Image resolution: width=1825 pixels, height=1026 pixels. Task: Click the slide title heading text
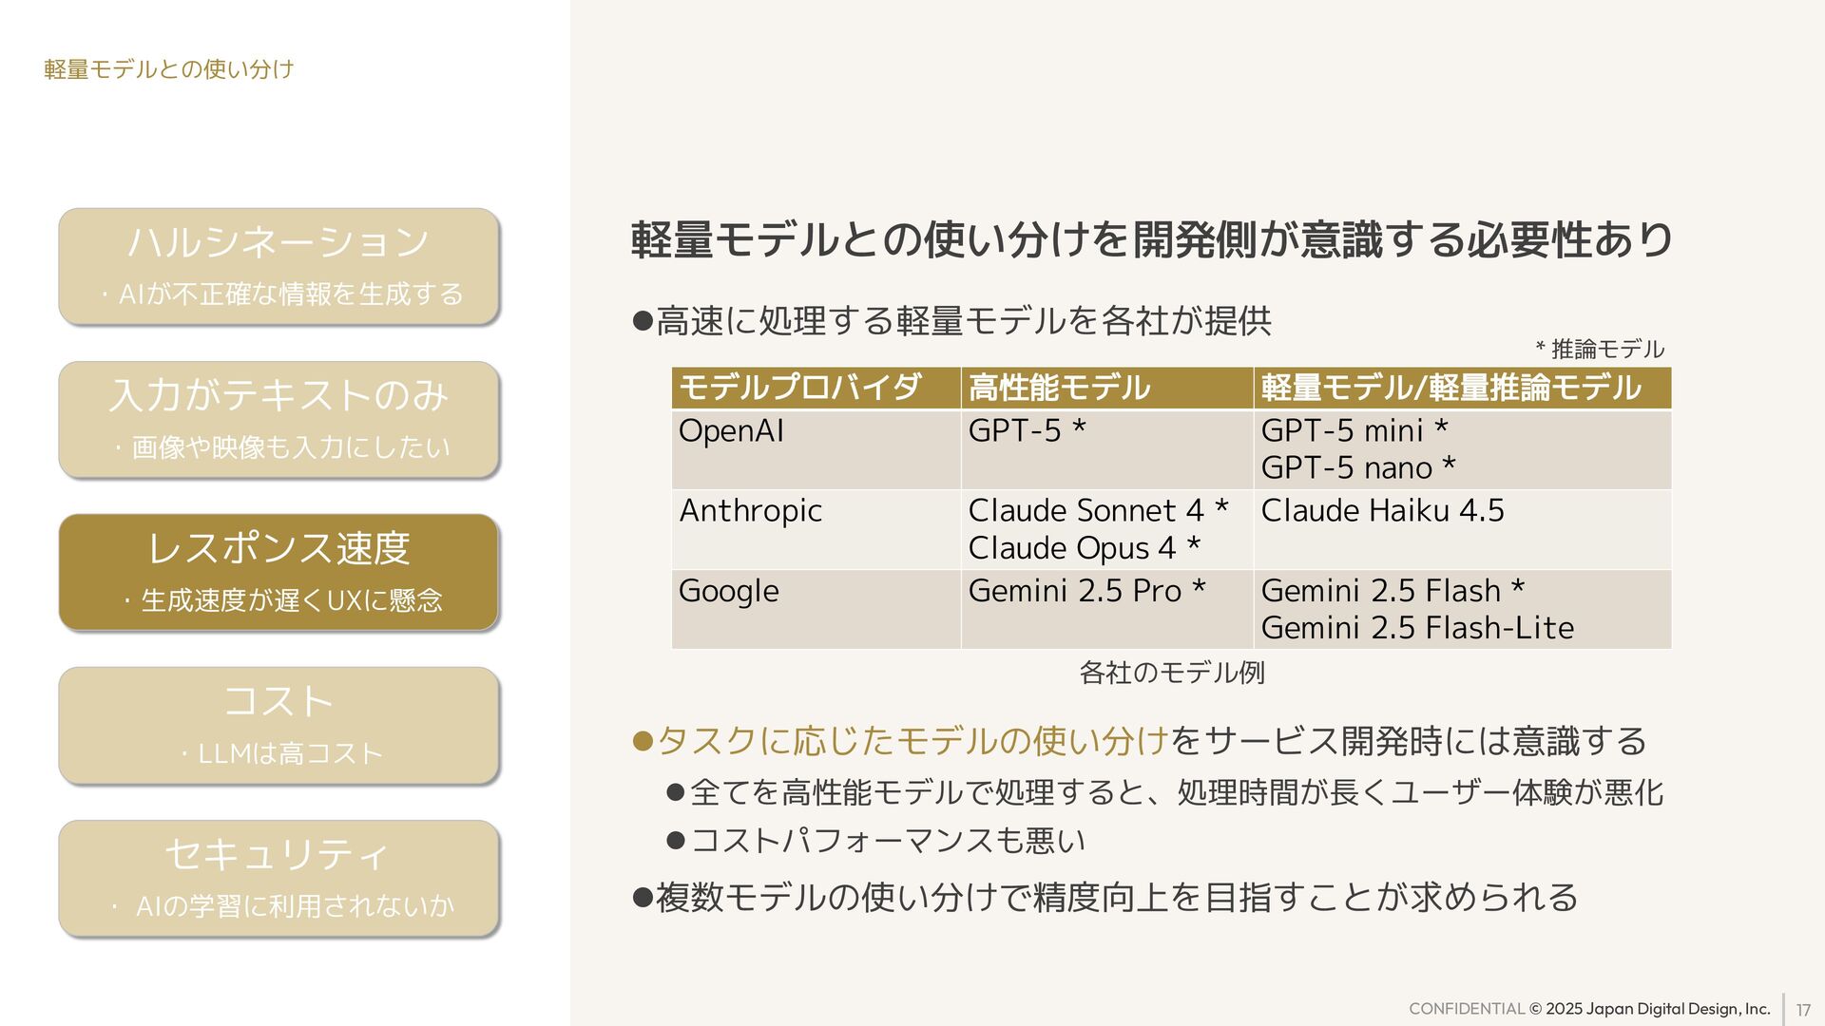[x=1151, y=239]
